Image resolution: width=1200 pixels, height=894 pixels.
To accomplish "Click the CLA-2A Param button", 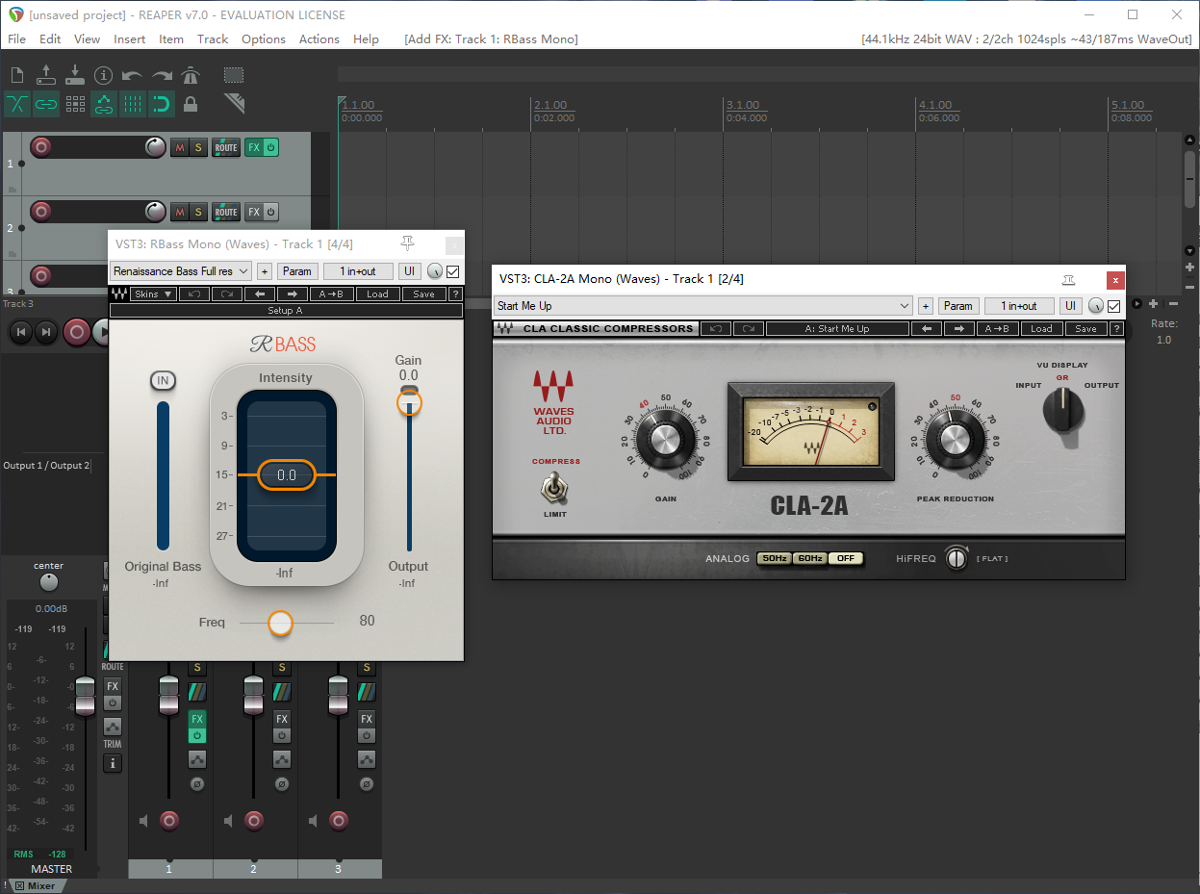I will tap(957, 306).
